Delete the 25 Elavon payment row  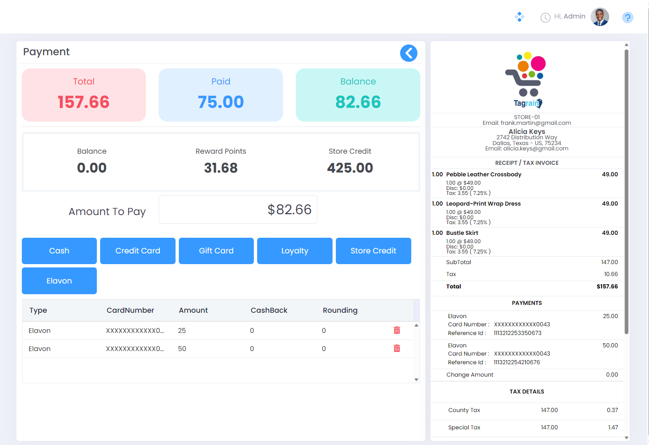coord(397,330)
